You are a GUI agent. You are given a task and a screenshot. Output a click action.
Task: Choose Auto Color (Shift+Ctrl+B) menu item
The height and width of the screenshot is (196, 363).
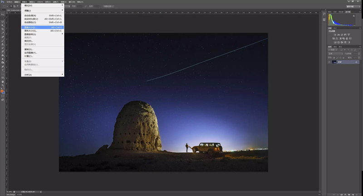click(x=43, y=22)
